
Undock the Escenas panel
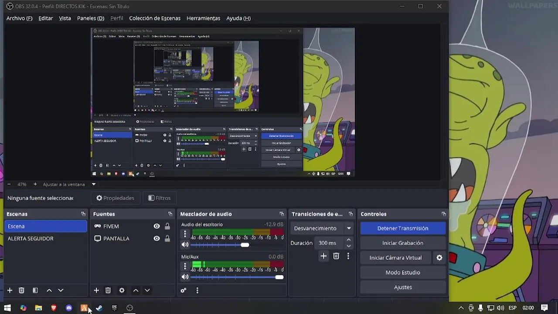pyautogui.click(x=83, y=214)
